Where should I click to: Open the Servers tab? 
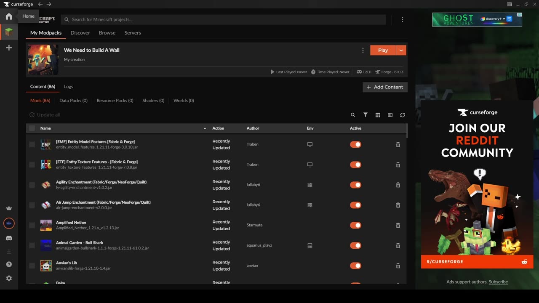coord(133,33)
